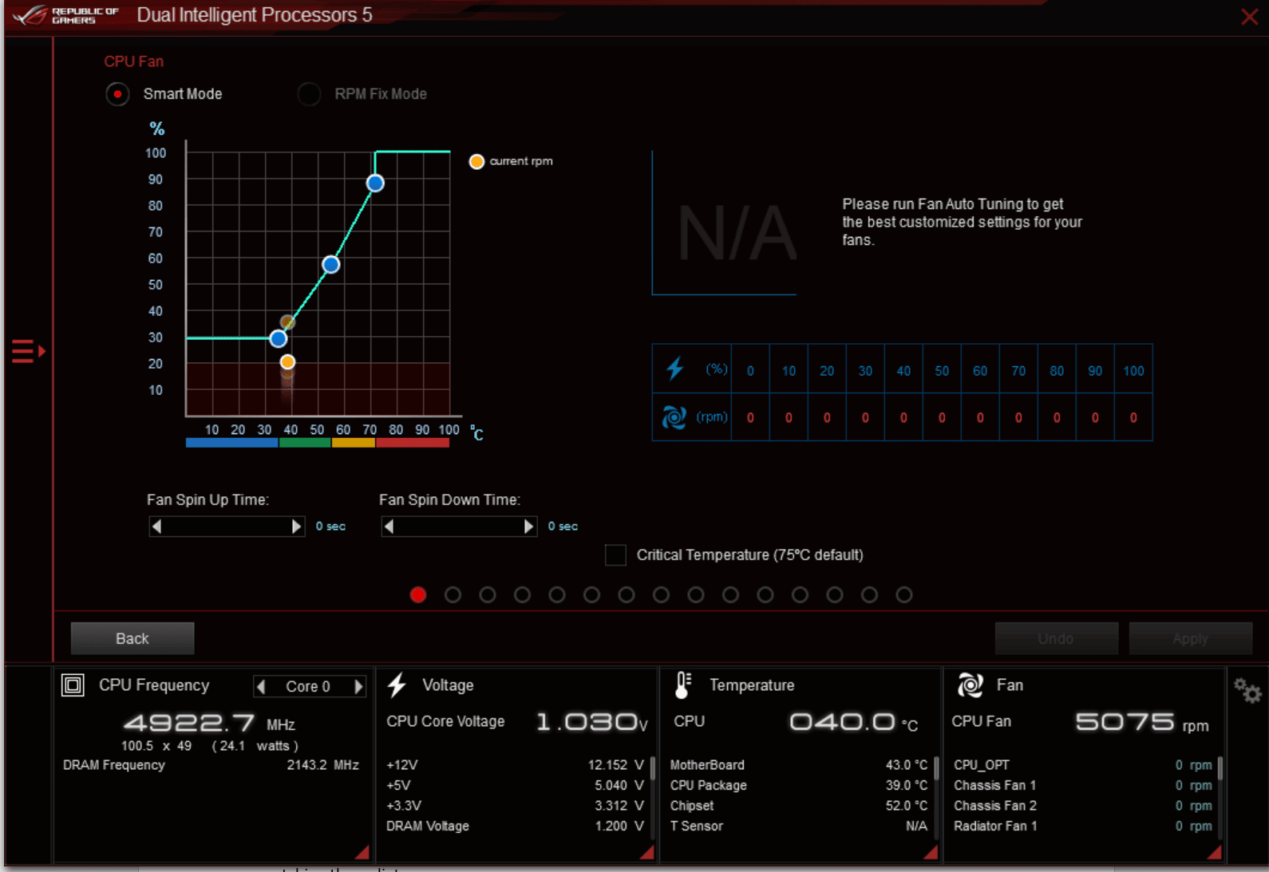This screenshot has width=1269, height=872.
Task: Switch to next core with right arrow
Action: pyautogui.click(x=358, y=686)
